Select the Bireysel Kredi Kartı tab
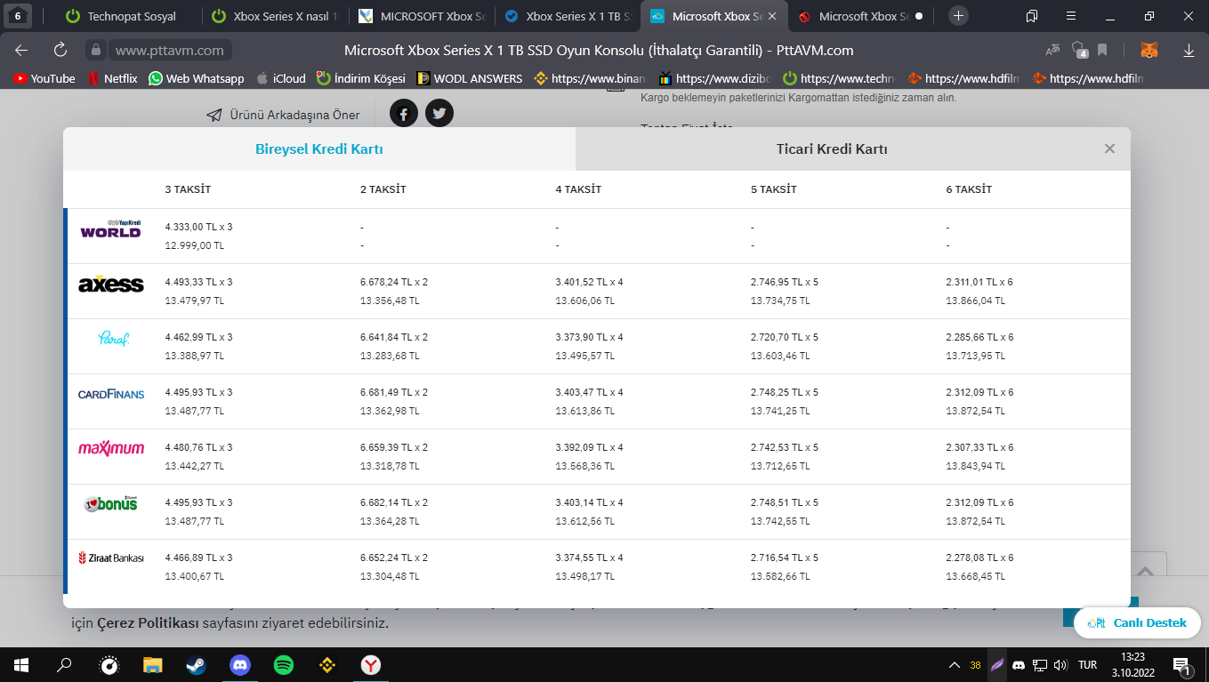The height and width of the screenshot is (682, 1209). (x=319, y=149)
